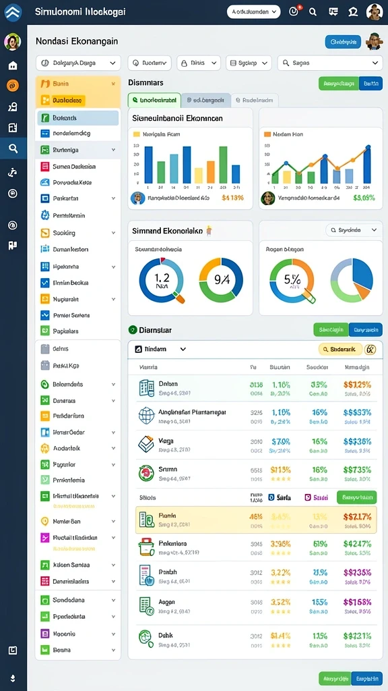Open the power icon with red badge
This screenshot has width=388, height=691.
coord(294,12)
